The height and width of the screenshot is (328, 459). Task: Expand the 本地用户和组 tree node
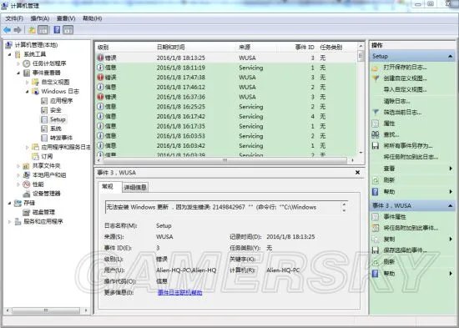tap(18, 175)
